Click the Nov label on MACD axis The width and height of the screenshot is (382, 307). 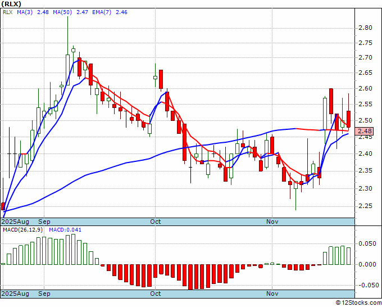(x=272, y=294)
